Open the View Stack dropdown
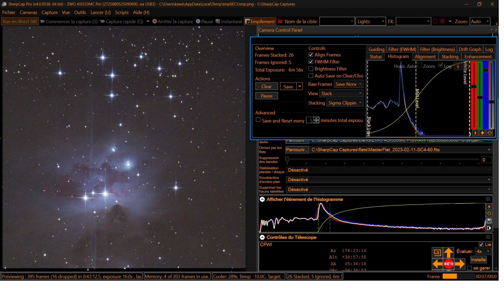 [341, 94]
